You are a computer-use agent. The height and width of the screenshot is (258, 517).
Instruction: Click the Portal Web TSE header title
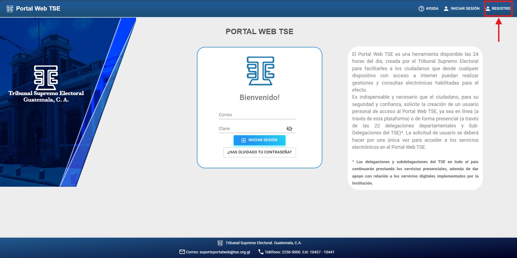pyautogui.click(x=38, y=9)
